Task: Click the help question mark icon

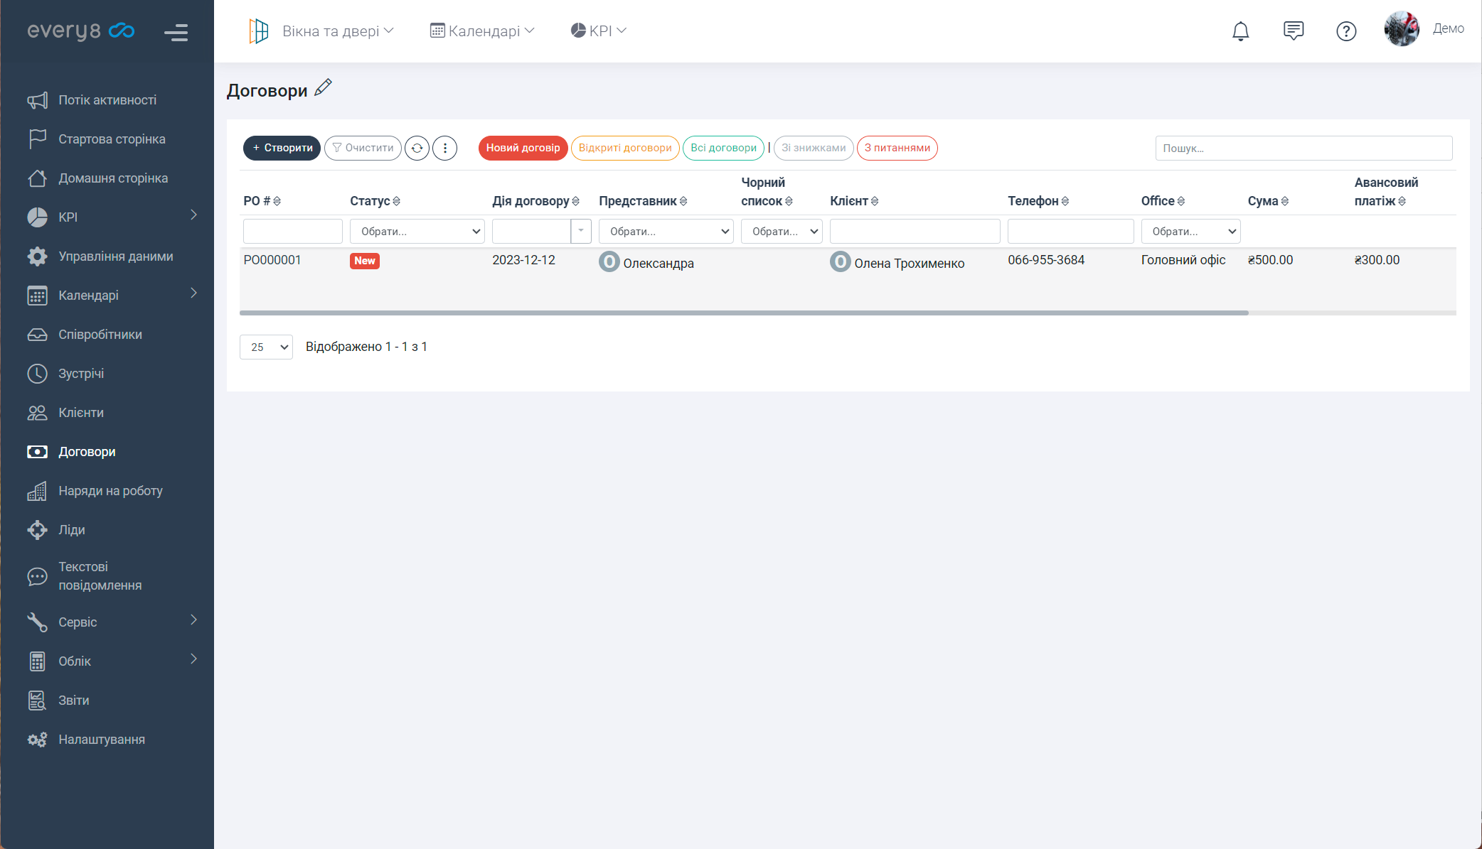Action: 1345,31
